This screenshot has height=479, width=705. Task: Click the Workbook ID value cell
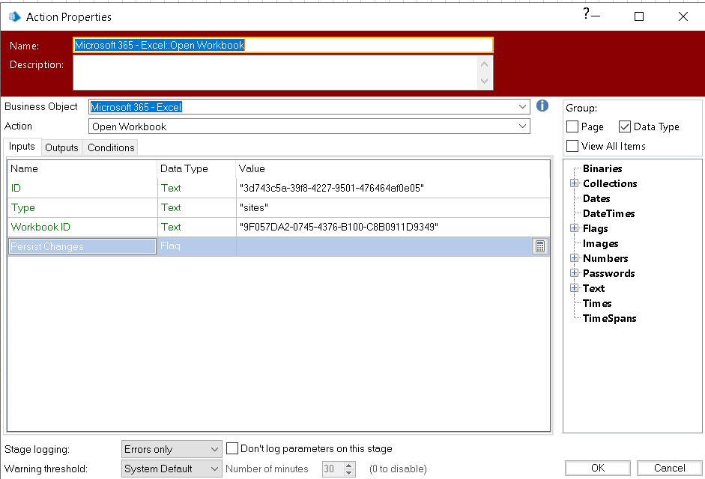pos(393,227)
